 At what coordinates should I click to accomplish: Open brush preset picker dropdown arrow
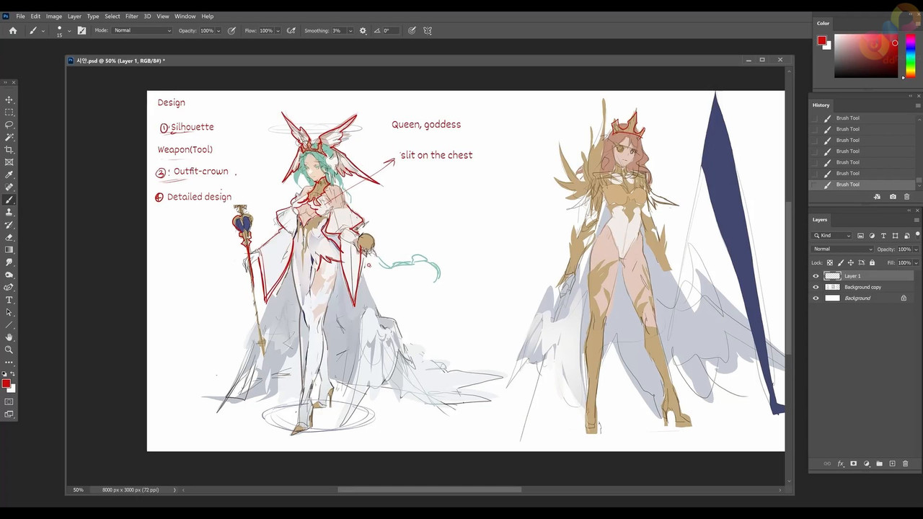[69, 30]
